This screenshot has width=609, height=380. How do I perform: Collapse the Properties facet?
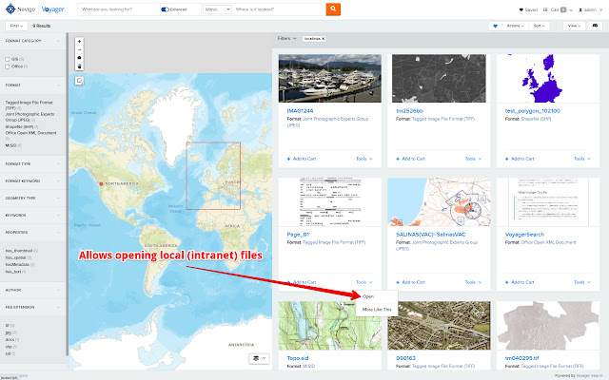(x=58, y=232)
